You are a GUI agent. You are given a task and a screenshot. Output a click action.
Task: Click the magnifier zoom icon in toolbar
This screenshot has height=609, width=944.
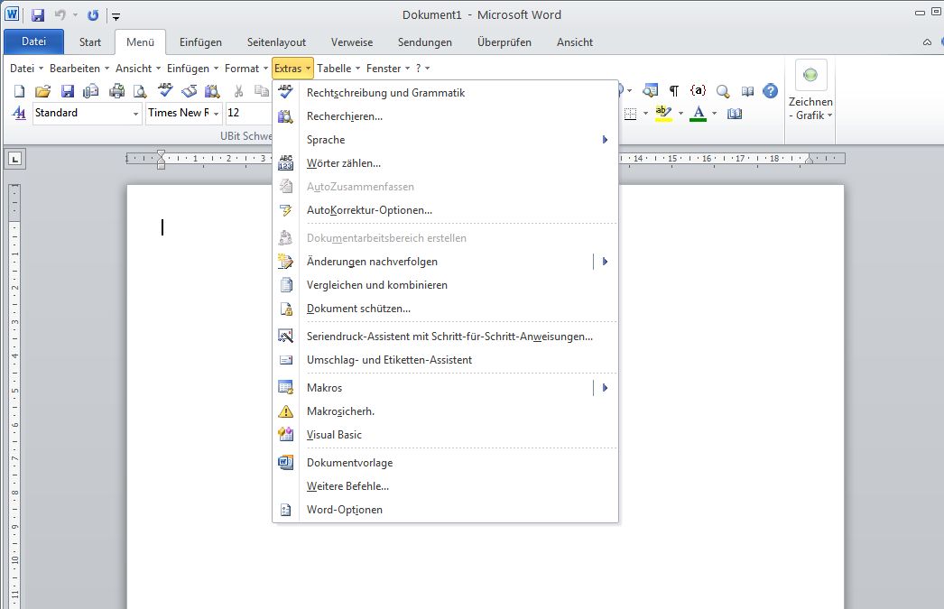click(723, 91)
